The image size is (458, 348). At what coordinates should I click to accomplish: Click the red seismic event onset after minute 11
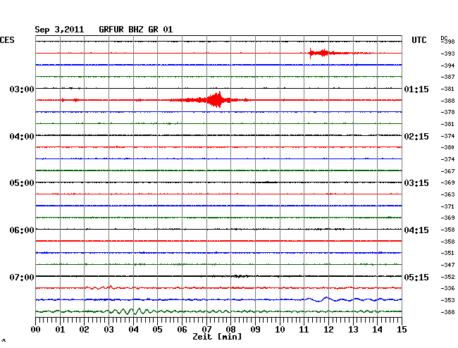[310, 53]
